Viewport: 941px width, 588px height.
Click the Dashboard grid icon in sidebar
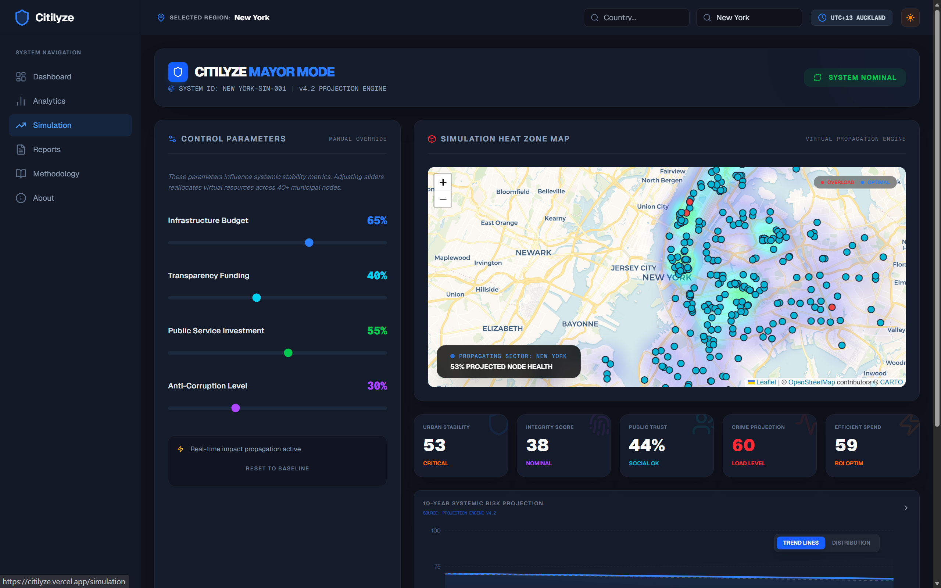pos(21,76)
